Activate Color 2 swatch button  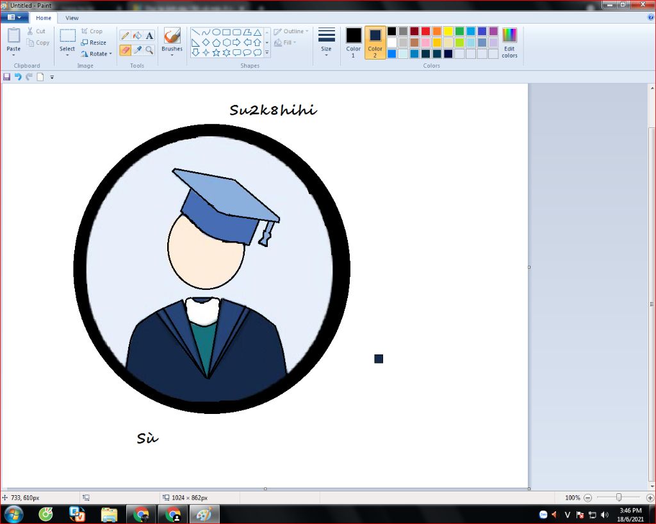pyautogui.click(x=375, y=43)
